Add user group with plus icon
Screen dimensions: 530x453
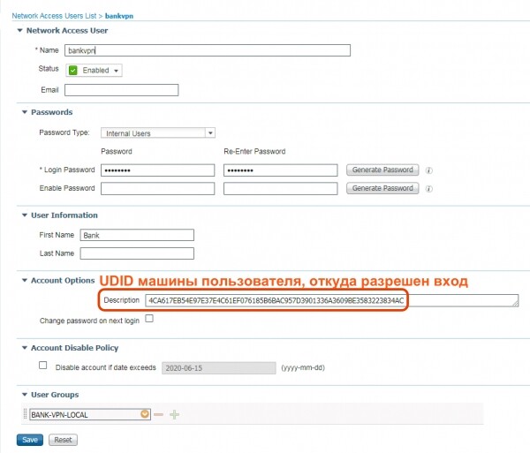click(x=174, y=414)
